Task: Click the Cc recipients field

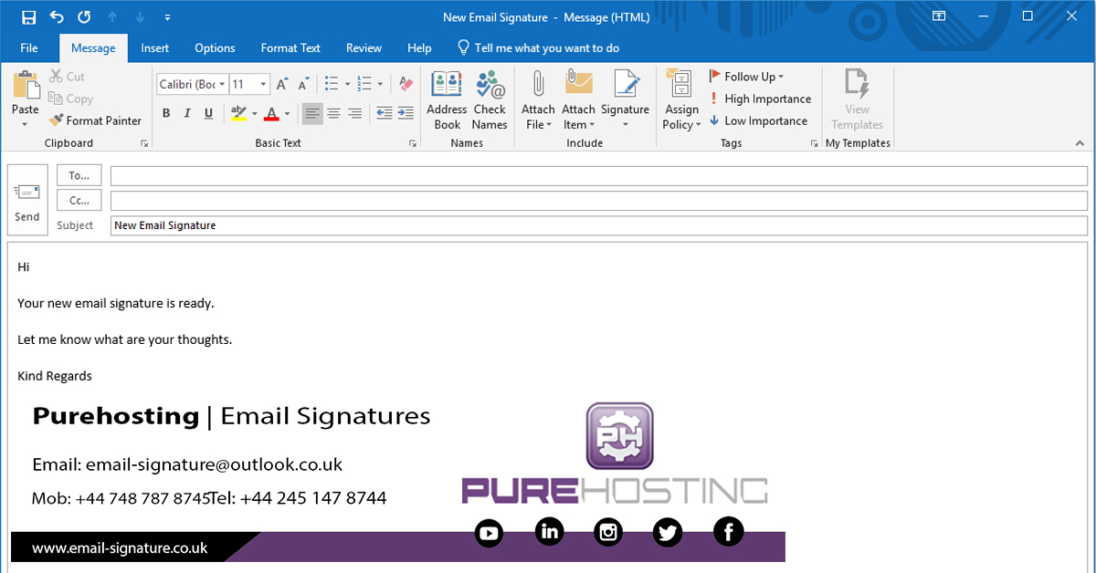Action: click(x=599, y=200)
